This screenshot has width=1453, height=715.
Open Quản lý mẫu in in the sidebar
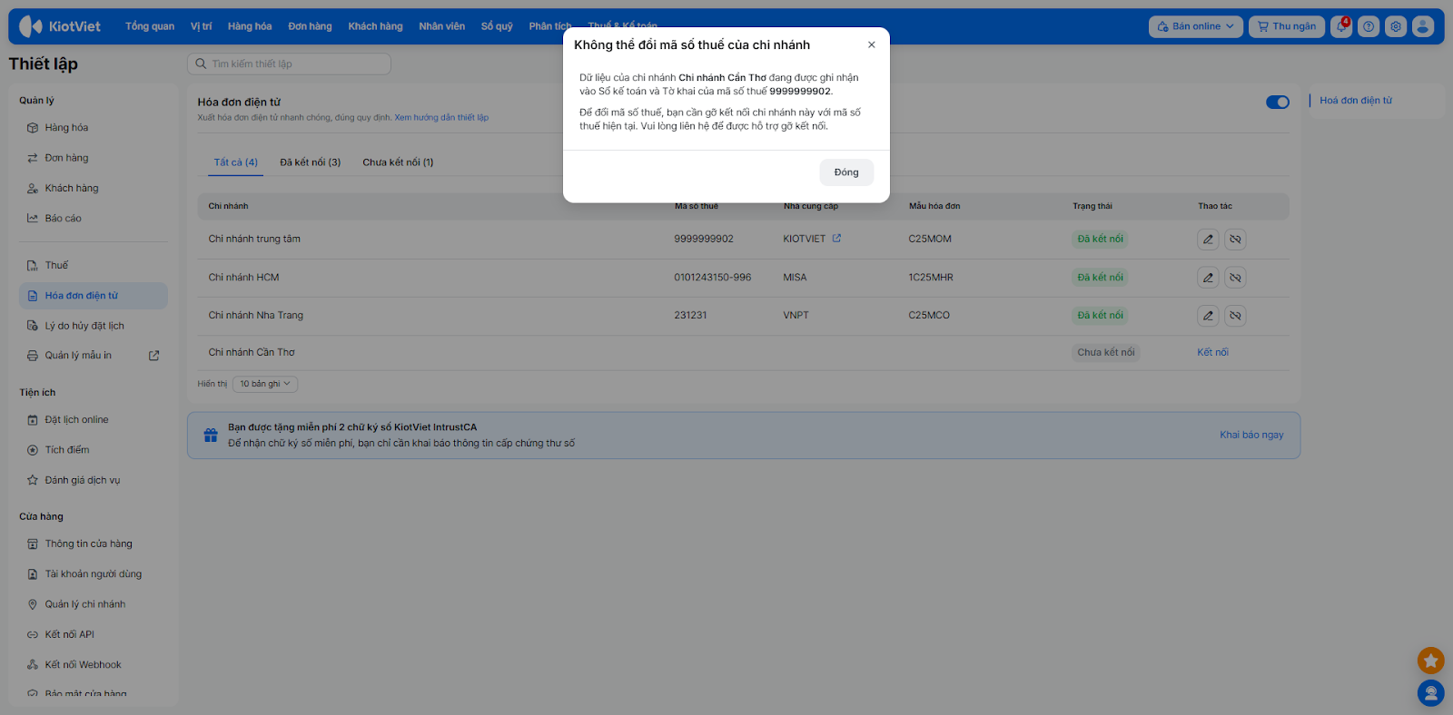tap(78, 356)
